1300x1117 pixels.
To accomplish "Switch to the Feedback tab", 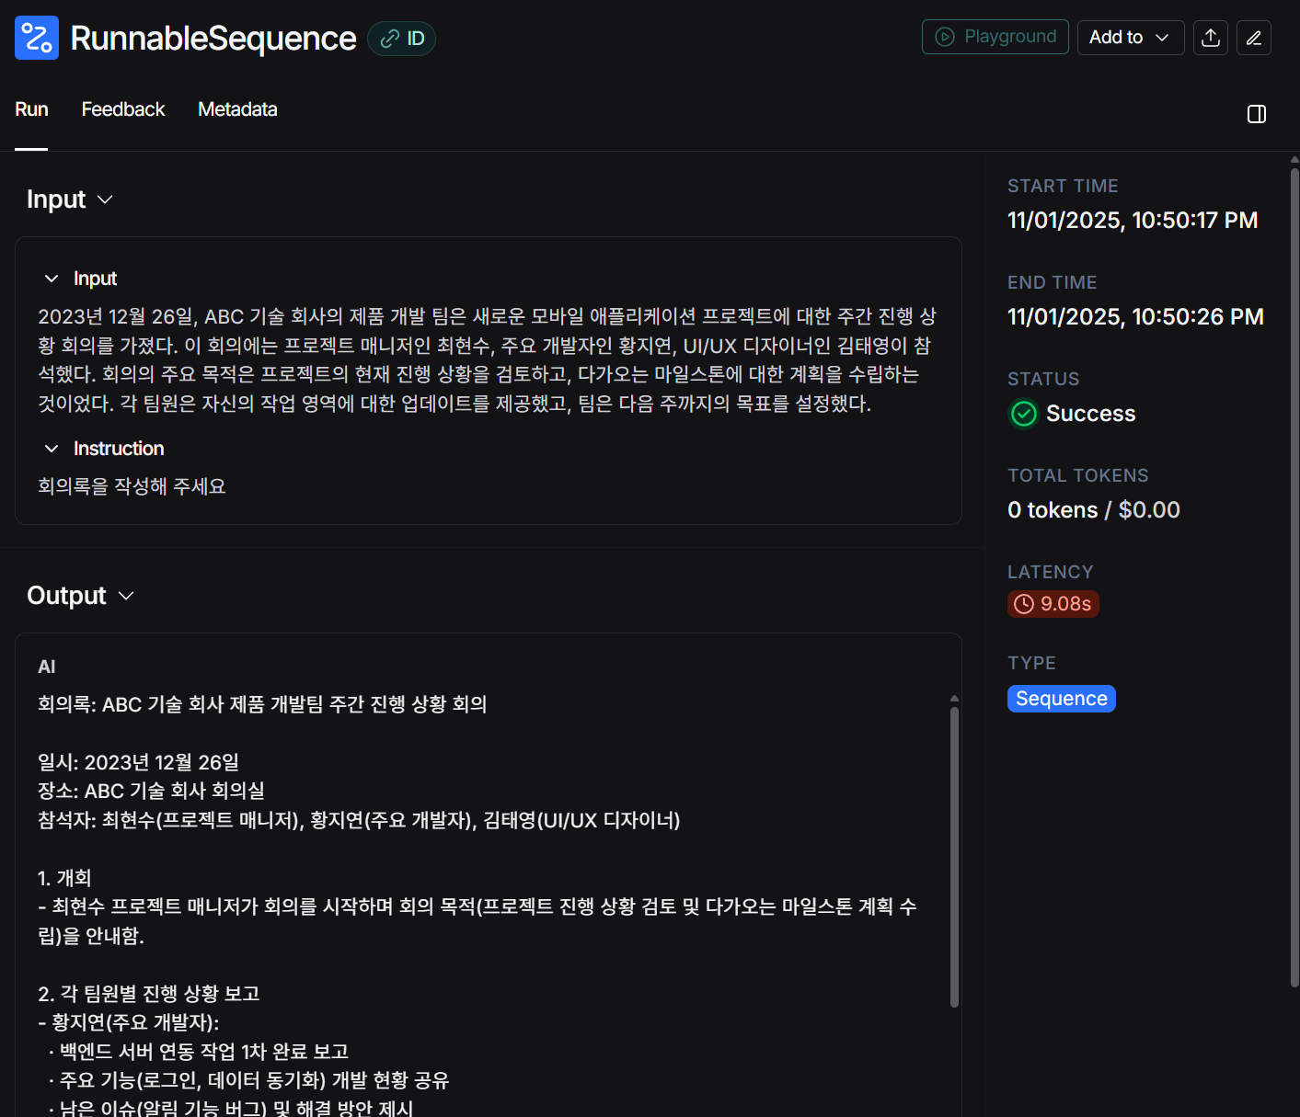I will 123,109.
